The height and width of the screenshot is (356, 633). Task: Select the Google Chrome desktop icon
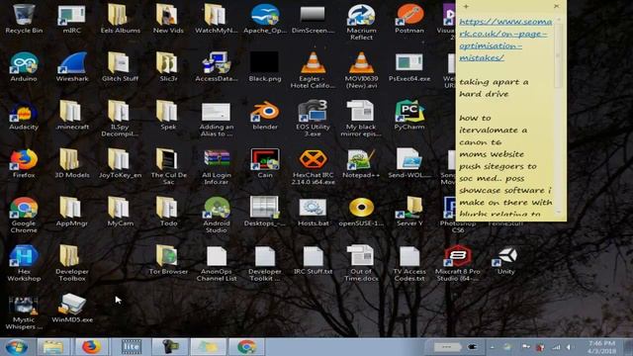tap(24, 215)
